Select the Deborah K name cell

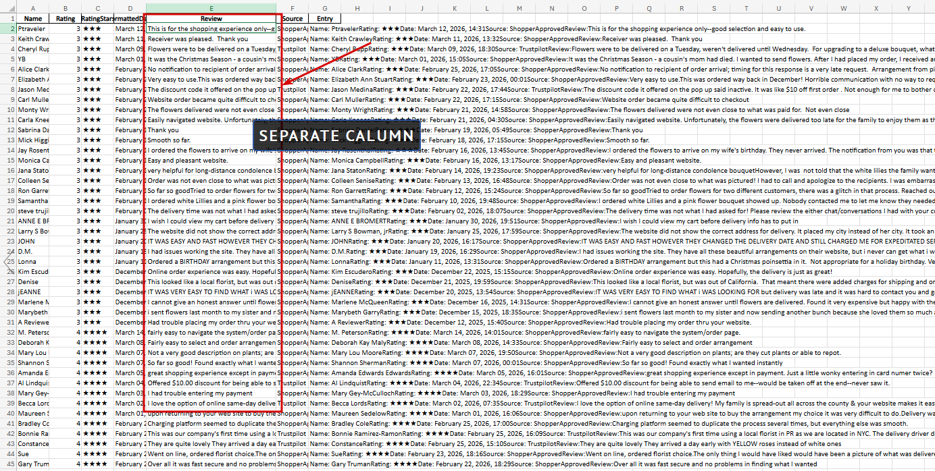click(32, 342)
